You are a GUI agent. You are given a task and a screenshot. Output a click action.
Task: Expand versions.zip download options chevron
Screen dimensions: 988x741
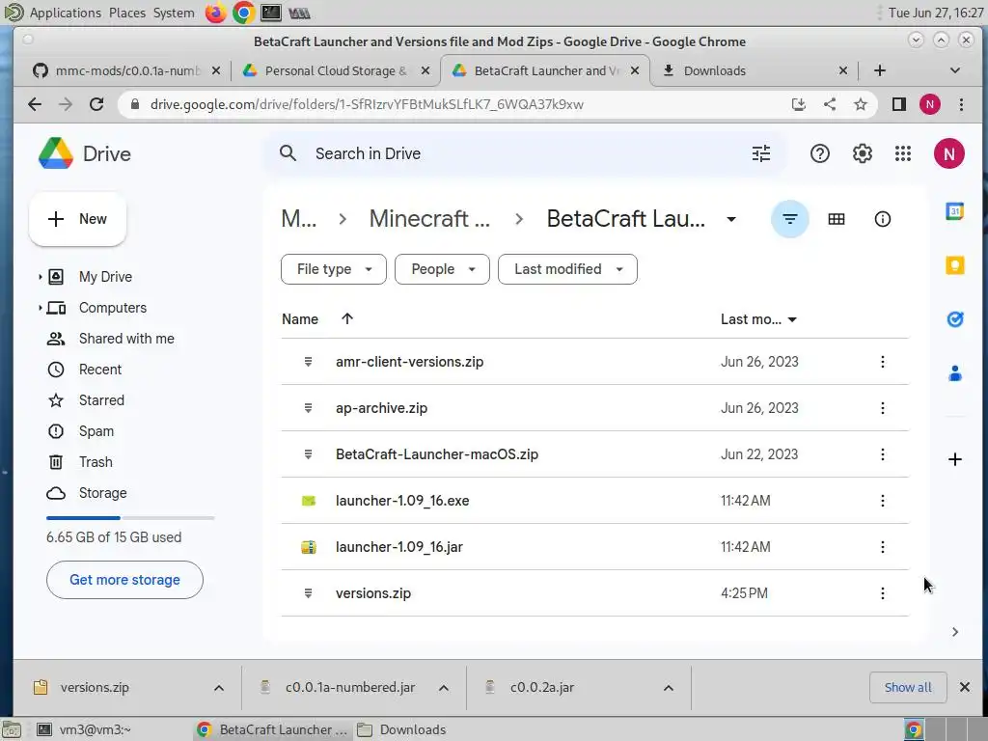coord(219,687)
